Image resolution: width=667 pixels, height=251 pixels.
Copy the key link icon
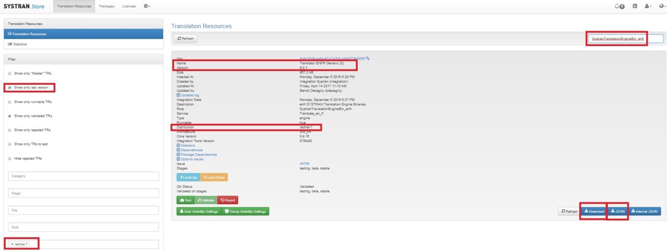[x=368, y=59]
